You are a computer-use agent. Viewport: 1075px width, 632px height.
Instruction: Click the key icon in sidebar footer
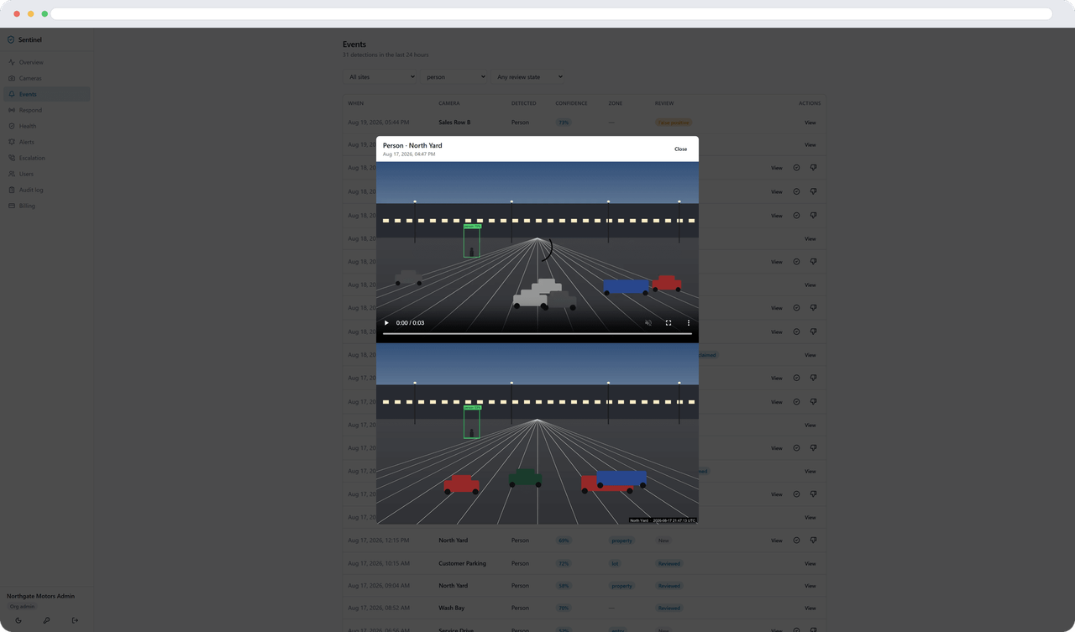[x=46, y=620]
